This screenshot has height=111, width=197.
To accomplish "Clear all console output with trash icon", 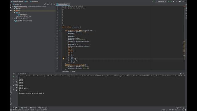I will pos(17,90).
